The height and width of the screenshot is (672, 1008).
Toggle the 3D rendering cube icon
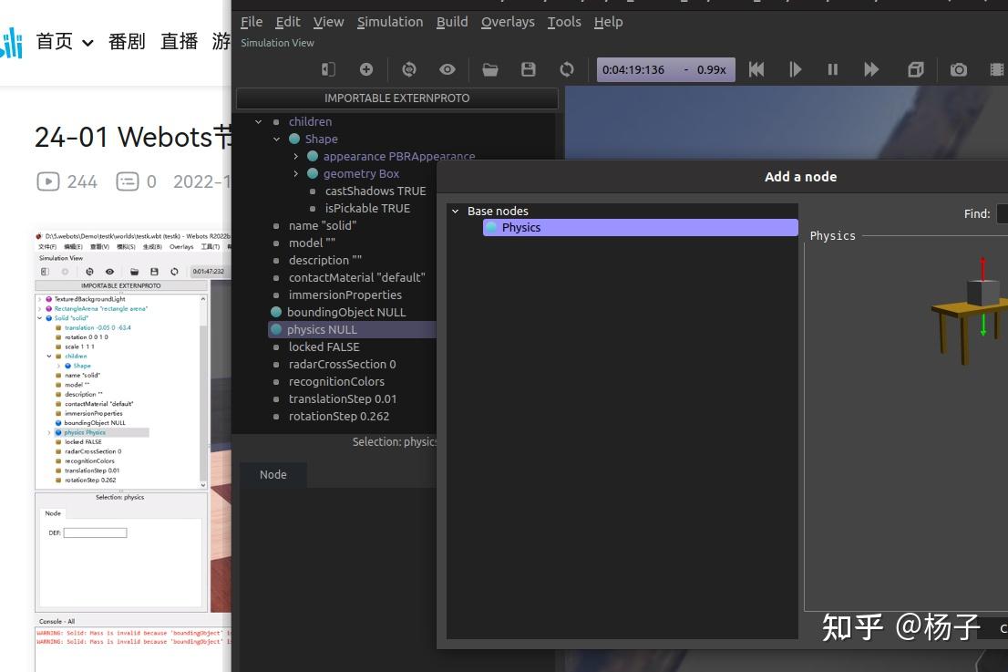coord(915,69)
